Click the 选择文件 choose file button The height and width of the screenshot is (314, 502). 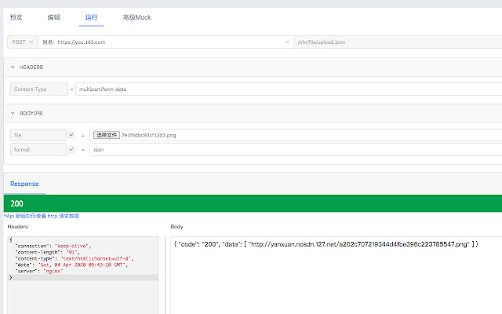coord(105,135)
